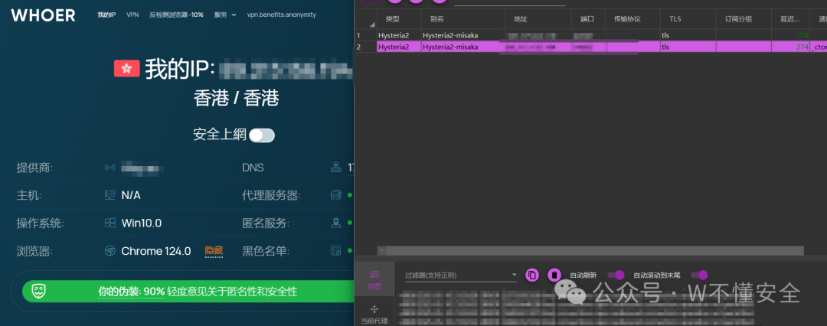The image size is (827, 326).
Task: Sort by the 类型 column header
Action: 399,19
